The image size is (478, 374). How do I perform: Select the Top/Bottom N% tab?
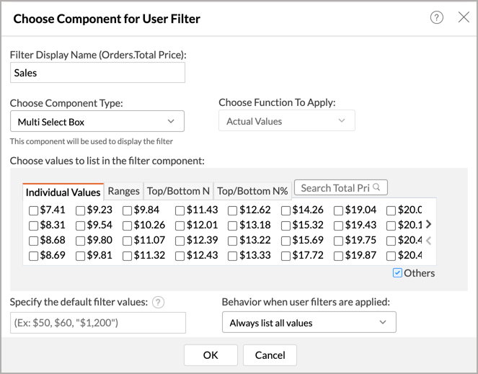252,191
